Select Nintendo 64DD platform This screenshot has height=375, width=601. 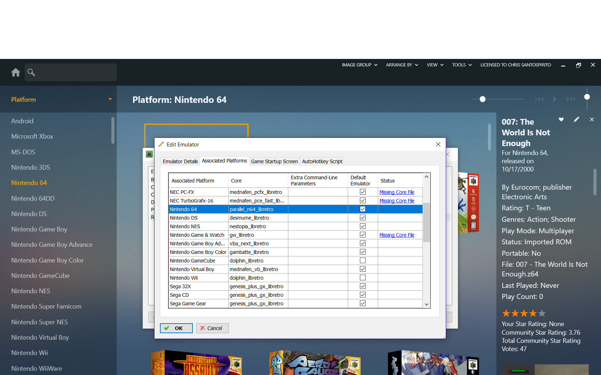point(33,198)
